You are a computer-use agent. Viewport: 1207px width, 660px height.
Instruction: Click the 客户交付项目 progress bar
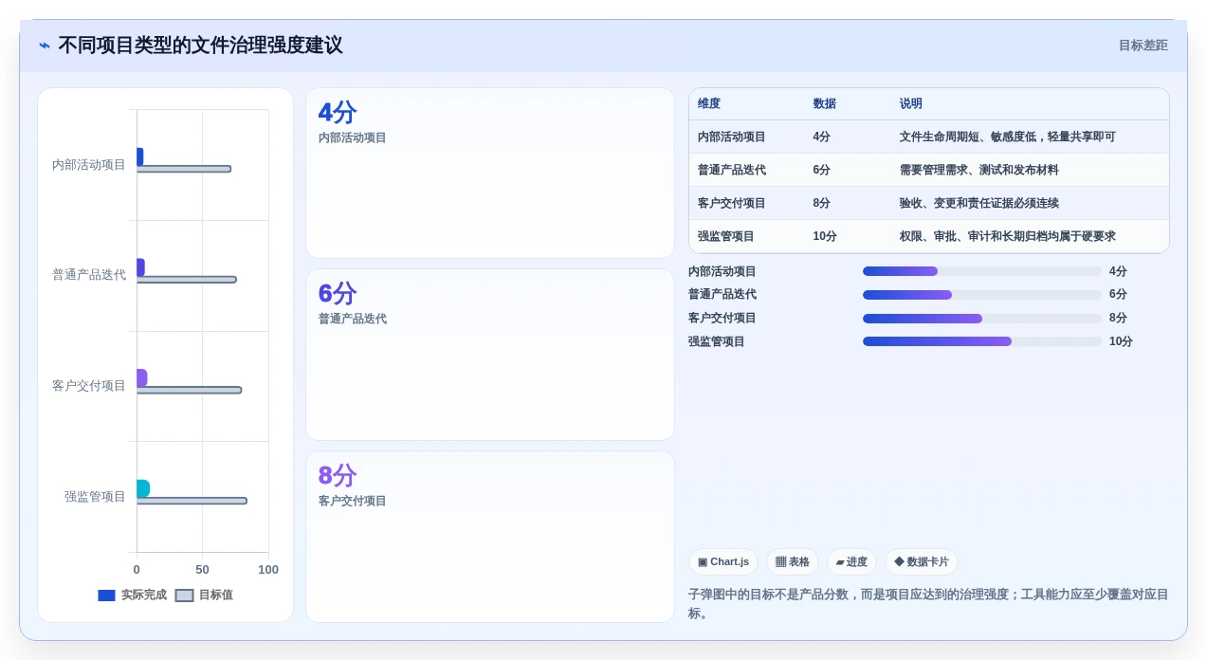point(982,319)
